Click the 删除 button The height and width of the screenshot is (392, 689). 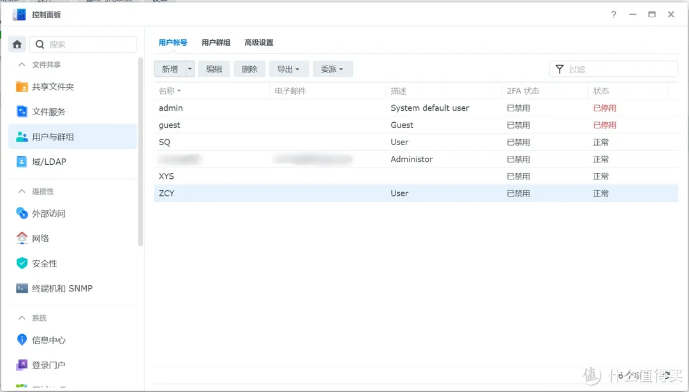[x=249, y=69]
